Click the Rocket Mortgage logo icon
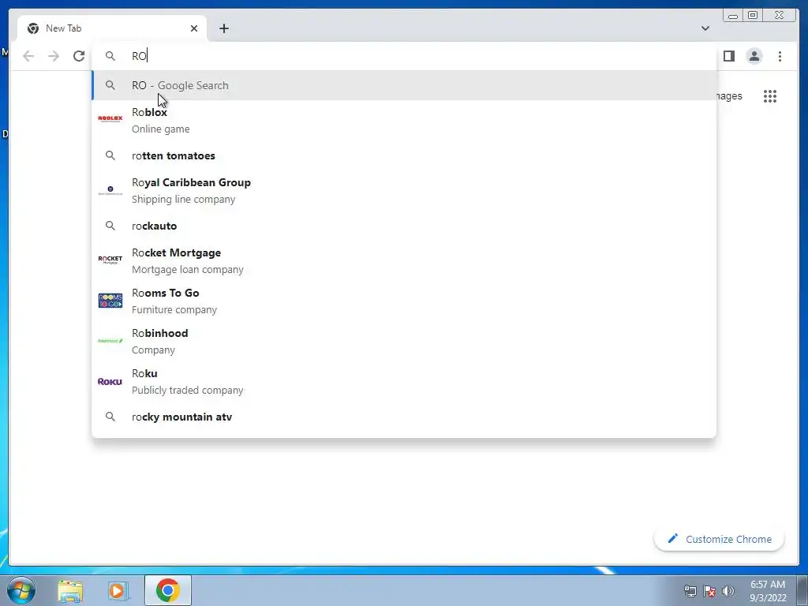The height and width of the screenshot is (606, 808). pos(110,260)
